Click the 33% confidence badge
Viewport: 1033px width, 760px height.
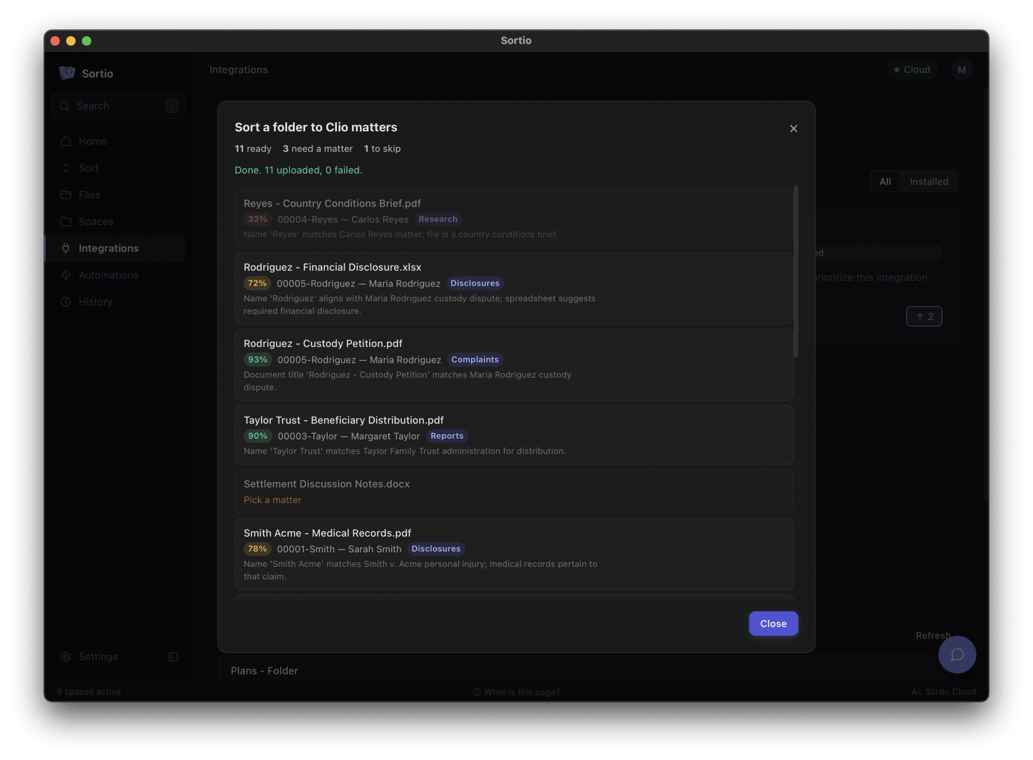click(x=257, y=219)
